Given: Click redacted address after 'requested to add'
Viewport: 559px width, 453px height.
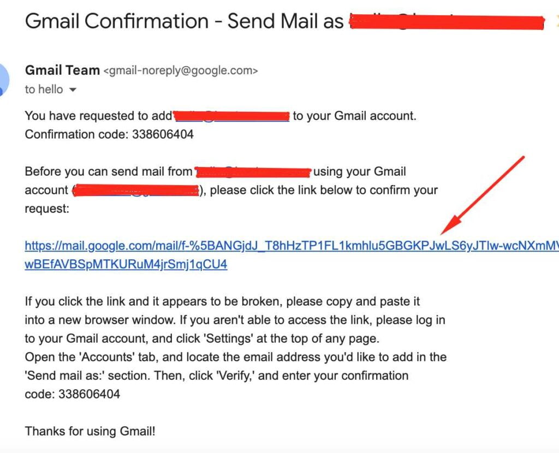Looking at the screenshot, I should tap(231, 116).
